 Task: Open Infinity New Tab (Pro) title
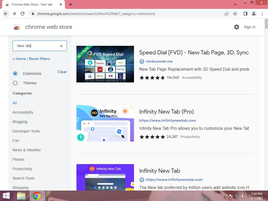(166, 111)
